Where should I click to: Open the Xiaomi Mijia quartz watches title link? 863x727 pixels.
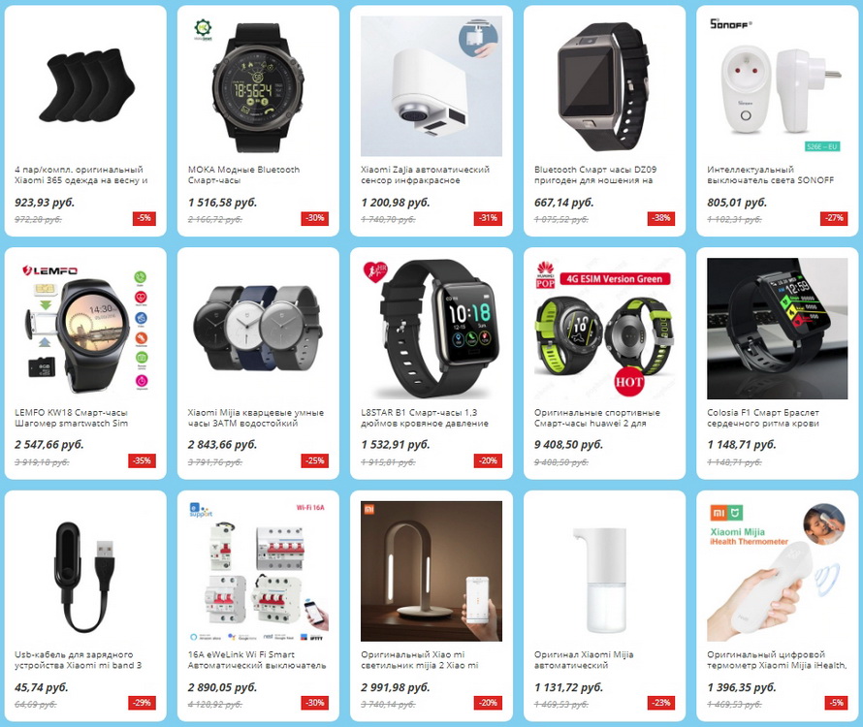pos(255,418)
